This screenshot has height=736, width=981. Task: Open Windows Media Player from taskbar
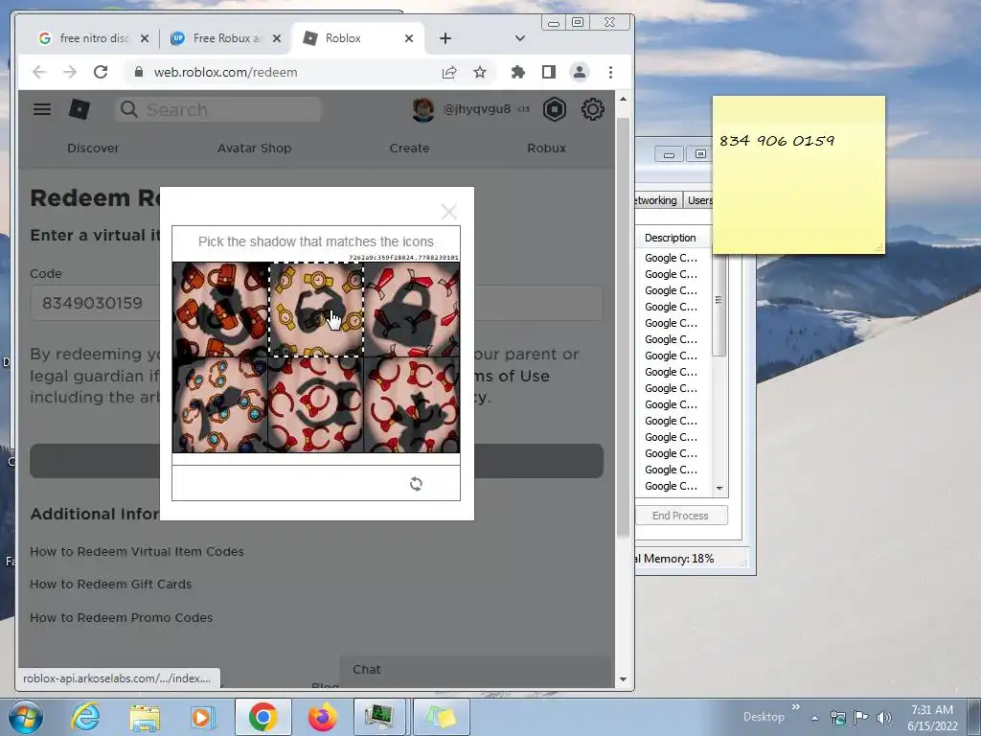[203, 717]
